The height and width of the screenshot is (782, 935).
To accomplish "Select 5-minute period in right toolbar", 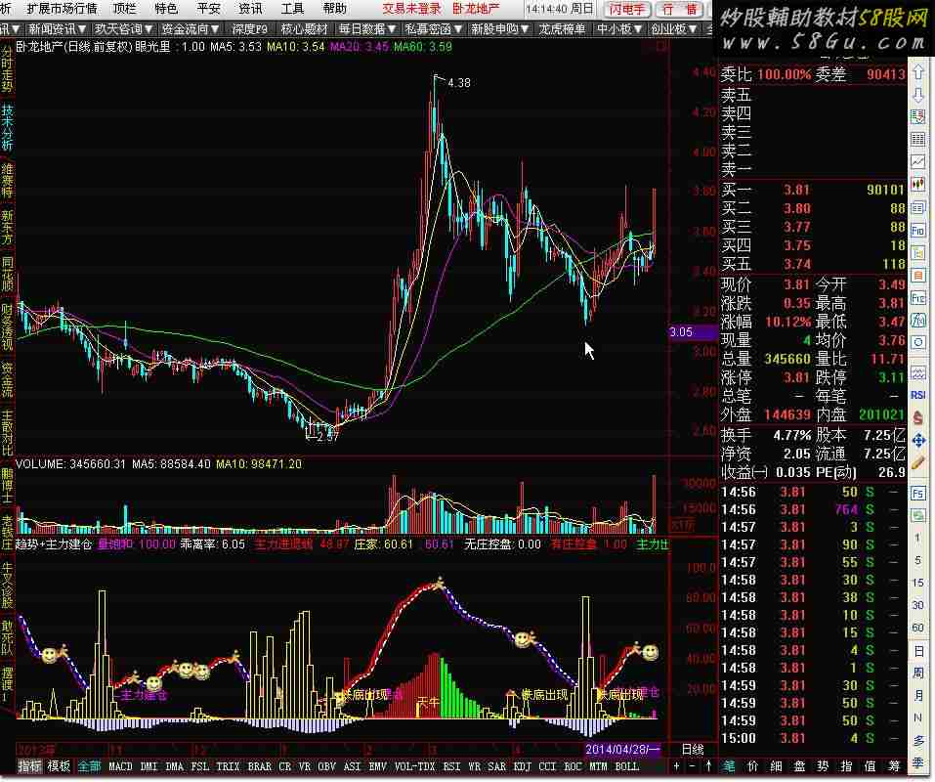I will (918, 560).
